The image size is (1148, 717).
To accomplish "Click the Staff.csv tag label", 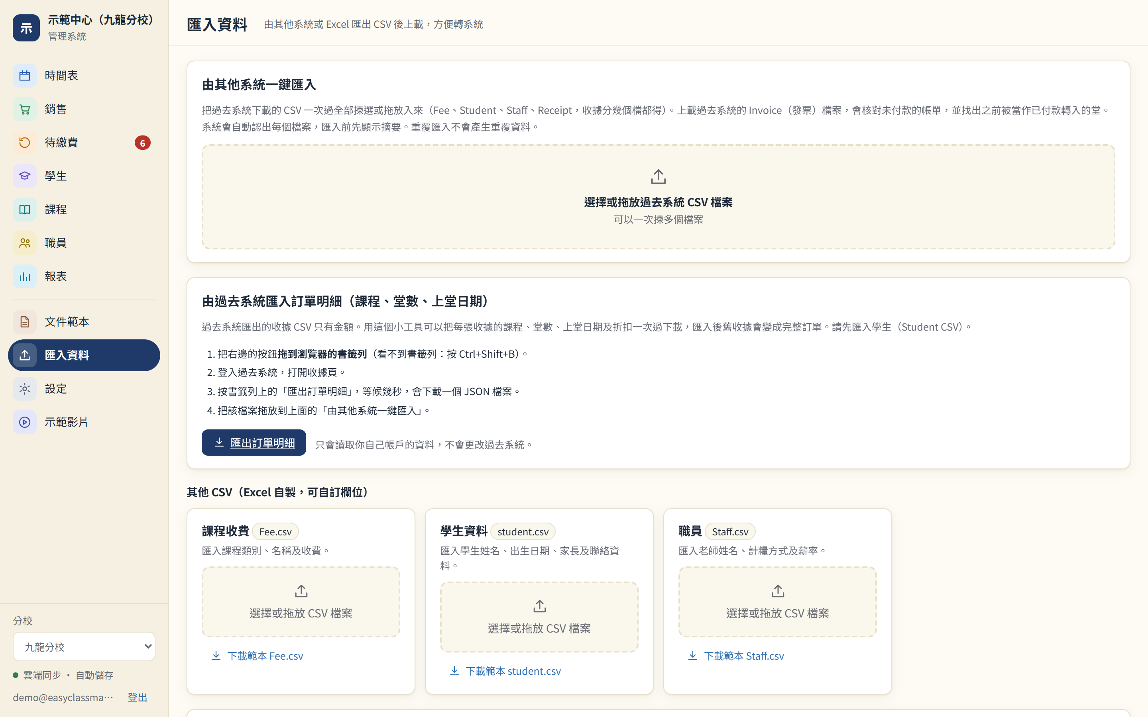I will pyautogui.click(x=730, y=532).
